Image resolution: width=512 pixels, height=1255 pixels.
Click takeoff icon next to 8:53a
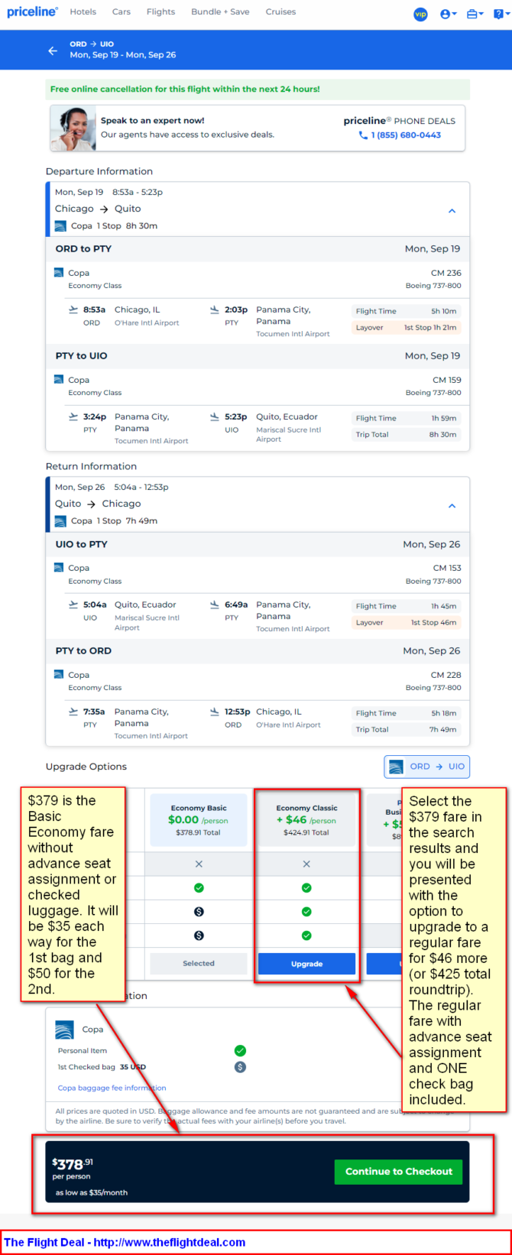73,310
